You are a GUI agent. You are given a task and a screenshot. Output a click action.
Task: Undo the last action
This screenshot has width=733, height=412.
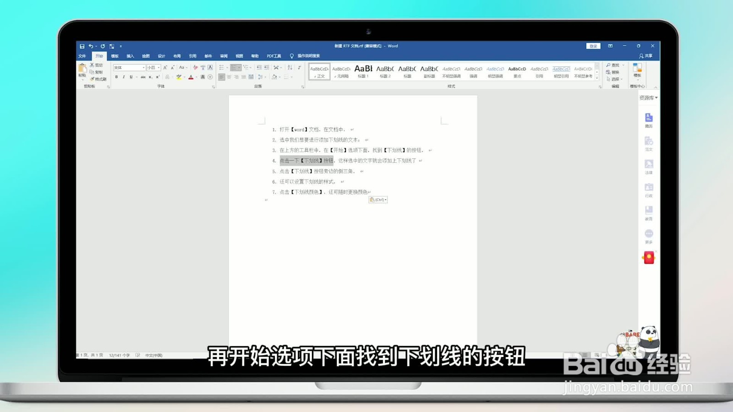coord(91,46)
